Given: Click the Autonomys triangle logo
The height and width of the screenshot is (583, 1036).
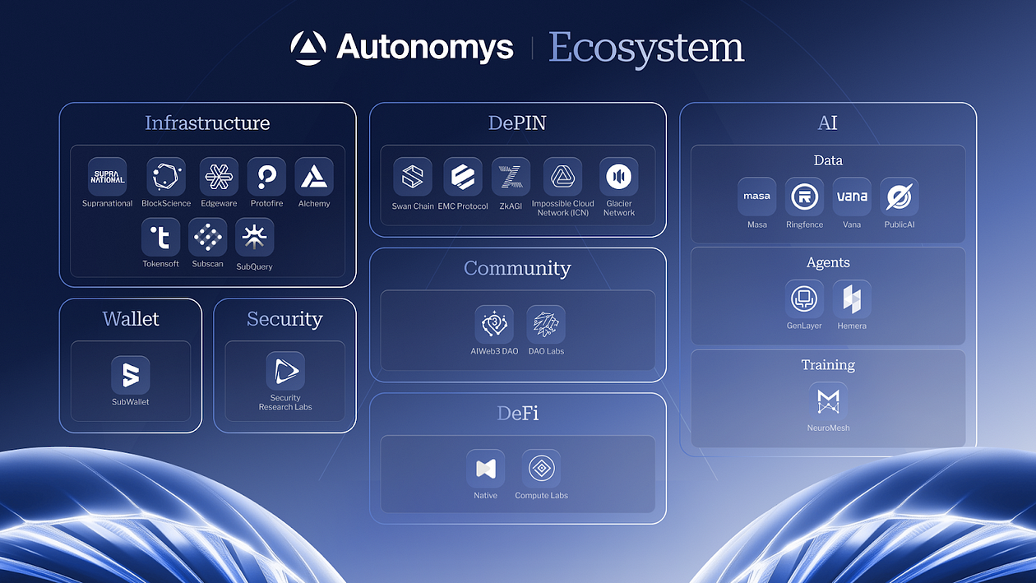Looking at the screenshot, I should 308,48.
